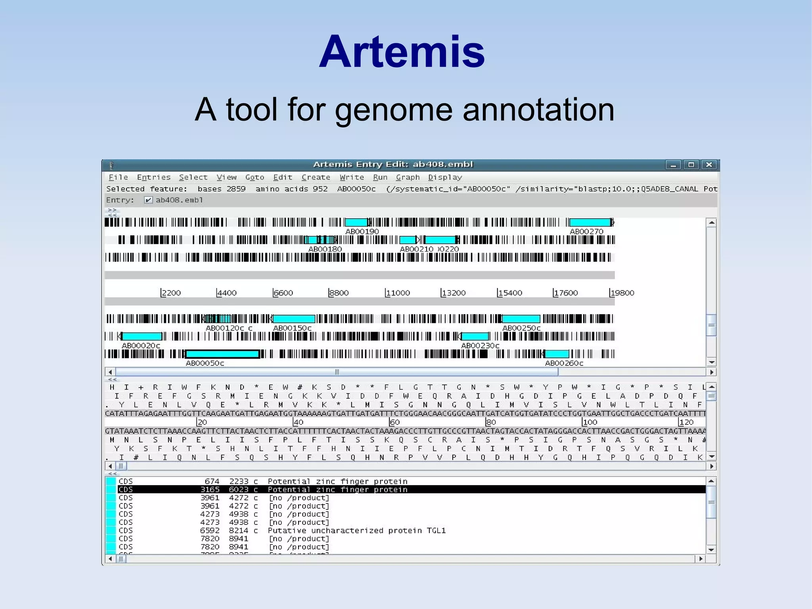Click the AB00230c feature box

coord(475,336)
